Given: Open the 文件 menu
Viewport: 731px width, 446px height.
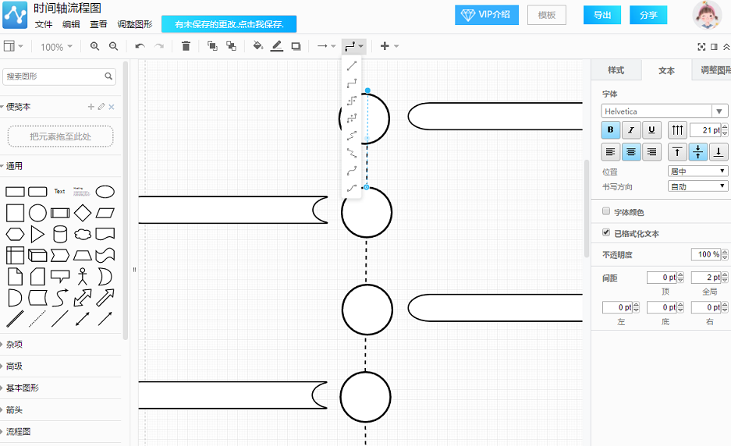Looking at the screenshot, I should click(44, 24).
